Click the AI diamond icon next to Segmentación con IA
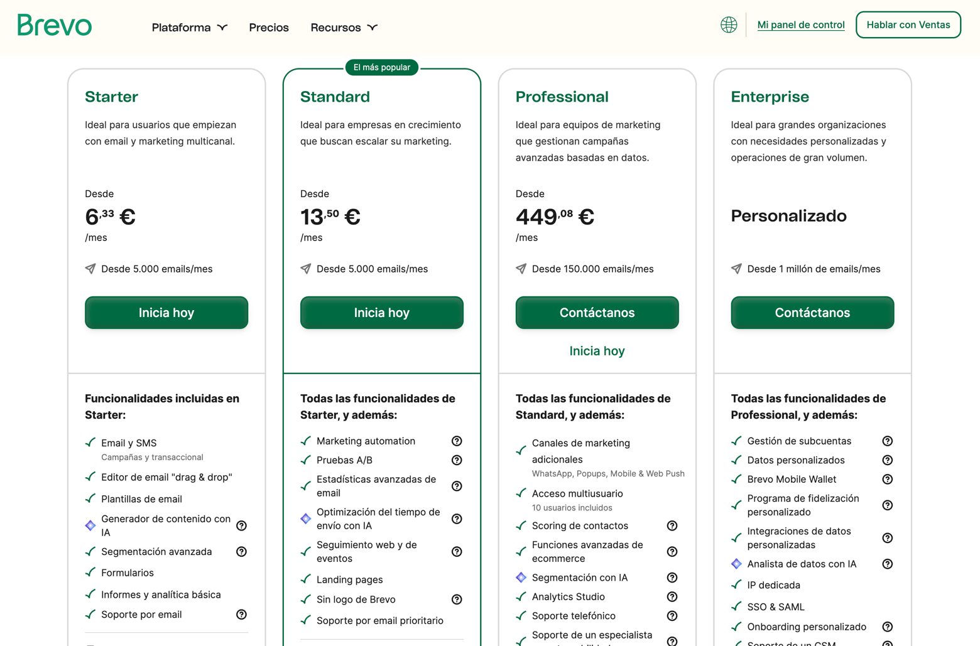 (521, 577)
